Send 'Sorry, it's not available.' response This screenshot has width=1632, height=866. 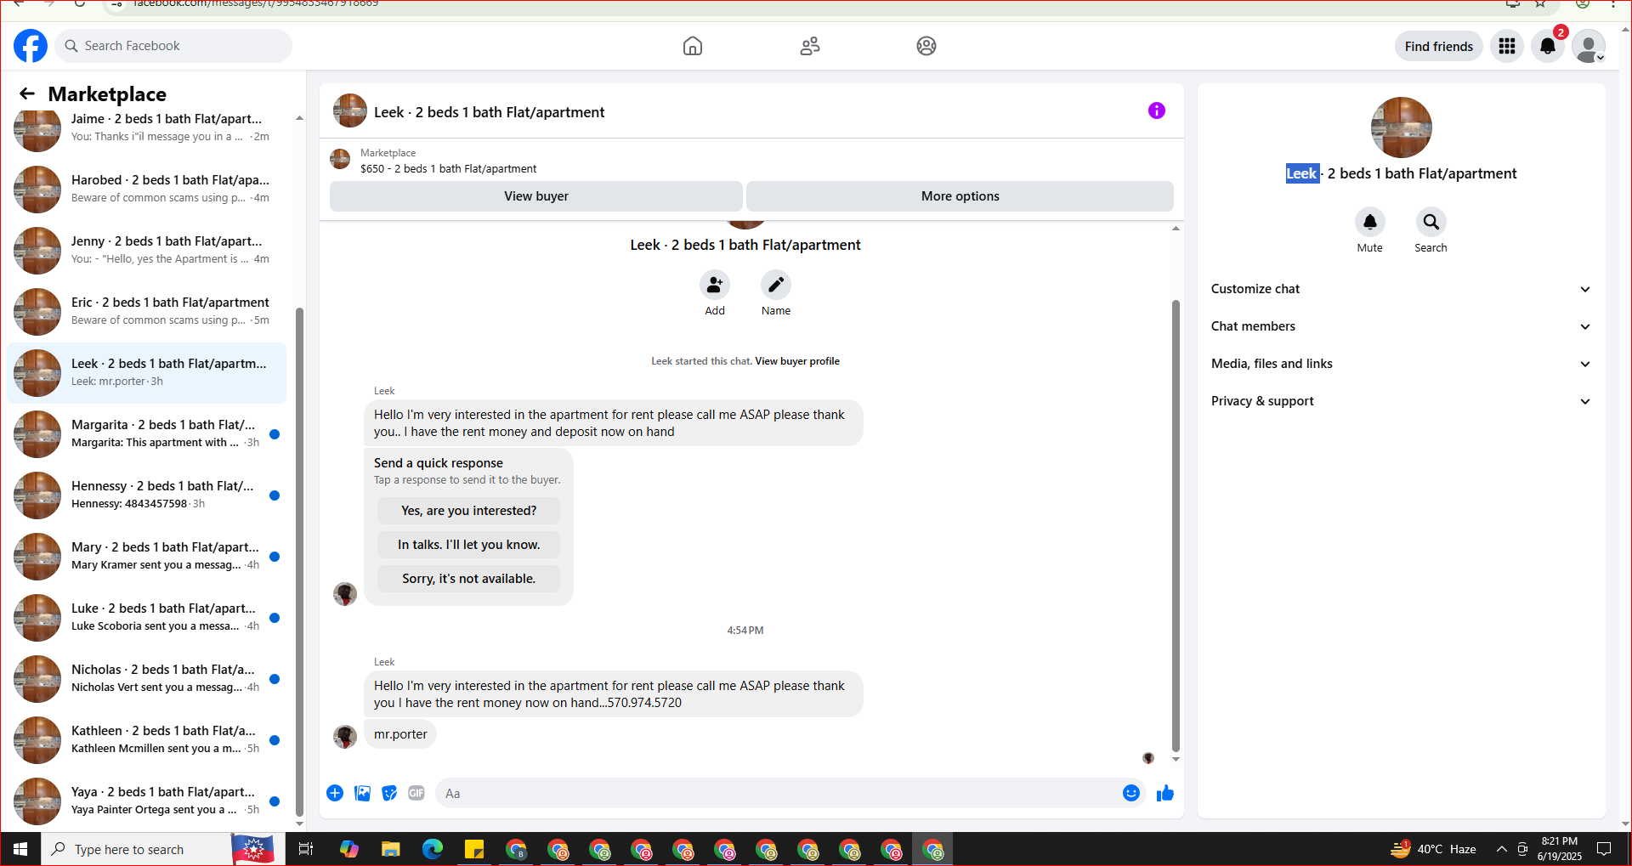click(x=469, y=579)
